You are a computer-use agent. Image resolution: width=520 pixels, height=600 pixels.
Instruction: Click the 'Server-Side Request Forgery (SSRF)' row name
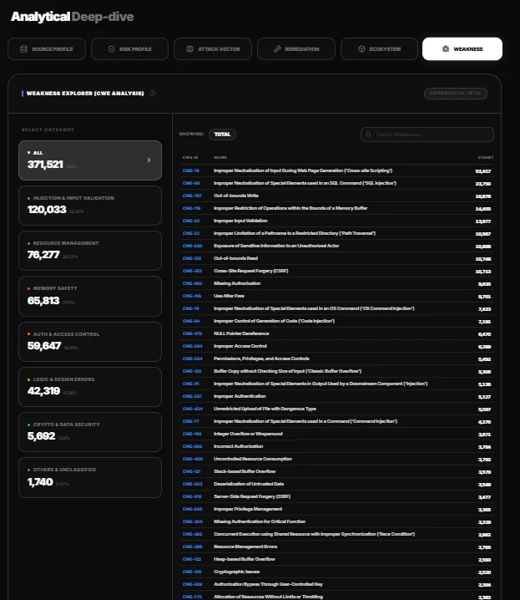252,496
